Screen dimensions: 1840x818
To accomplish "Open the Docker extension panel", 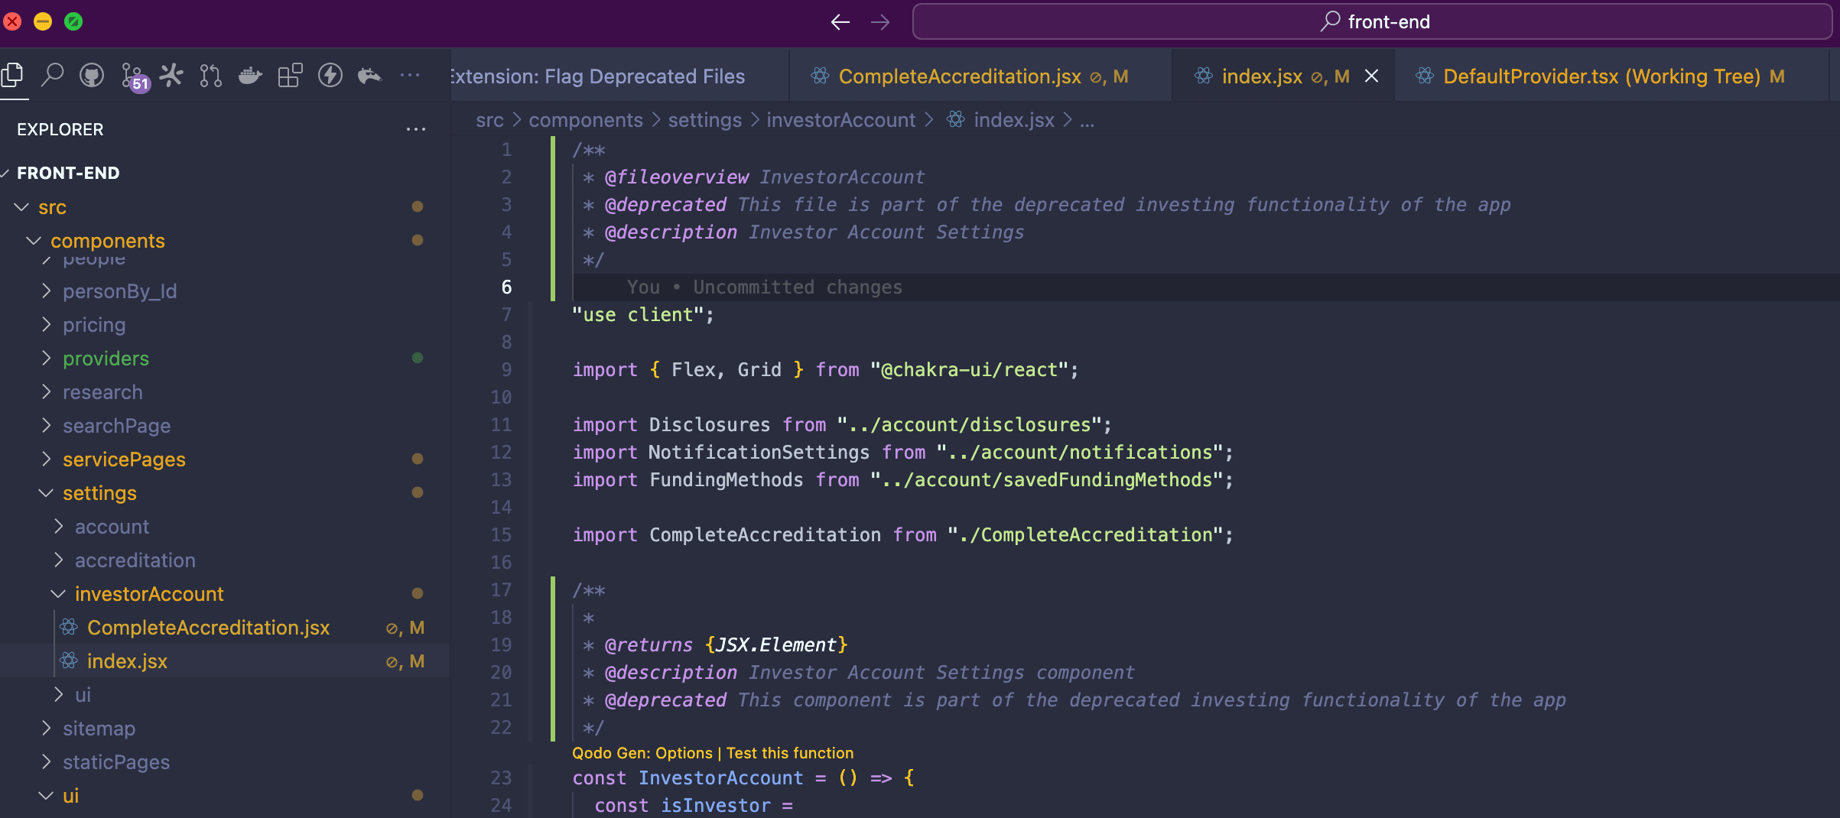I will tap(250, 76).
